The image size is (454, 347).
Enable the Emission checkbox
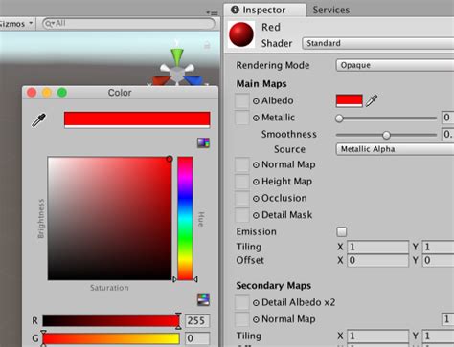pos(341,231)
